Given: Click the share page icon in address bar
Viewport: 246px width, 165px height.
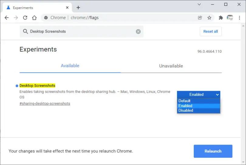Looking at the screenshot, I should click(x=200, y=18).
